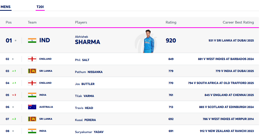Click green up arrow at position 03
263x135 pixels.
point(13,71)
